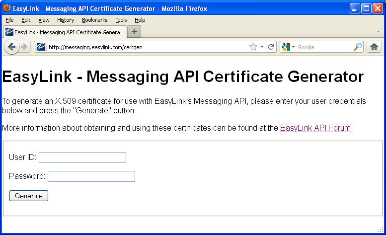Select the EasyLink Messaging API Certificate tab
Screen dimensions: 386x235
coord(65,32)
